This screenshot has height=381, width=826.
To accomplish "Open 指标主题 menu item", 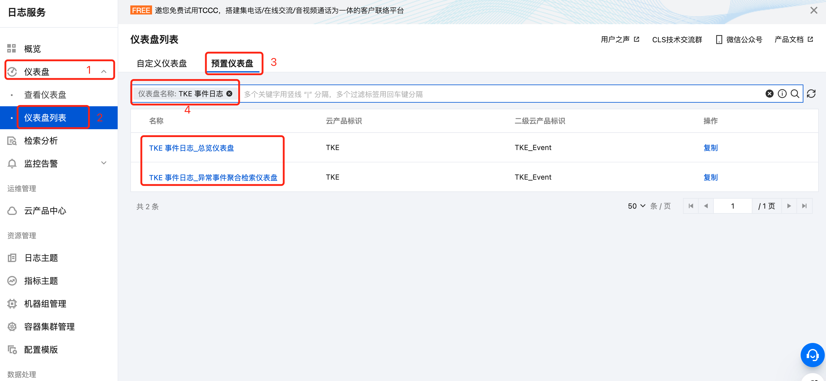I will point(41,281).
